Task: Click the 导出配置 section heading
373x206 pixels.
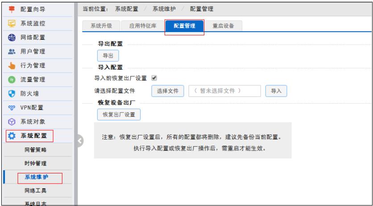Action: [110, 44]
